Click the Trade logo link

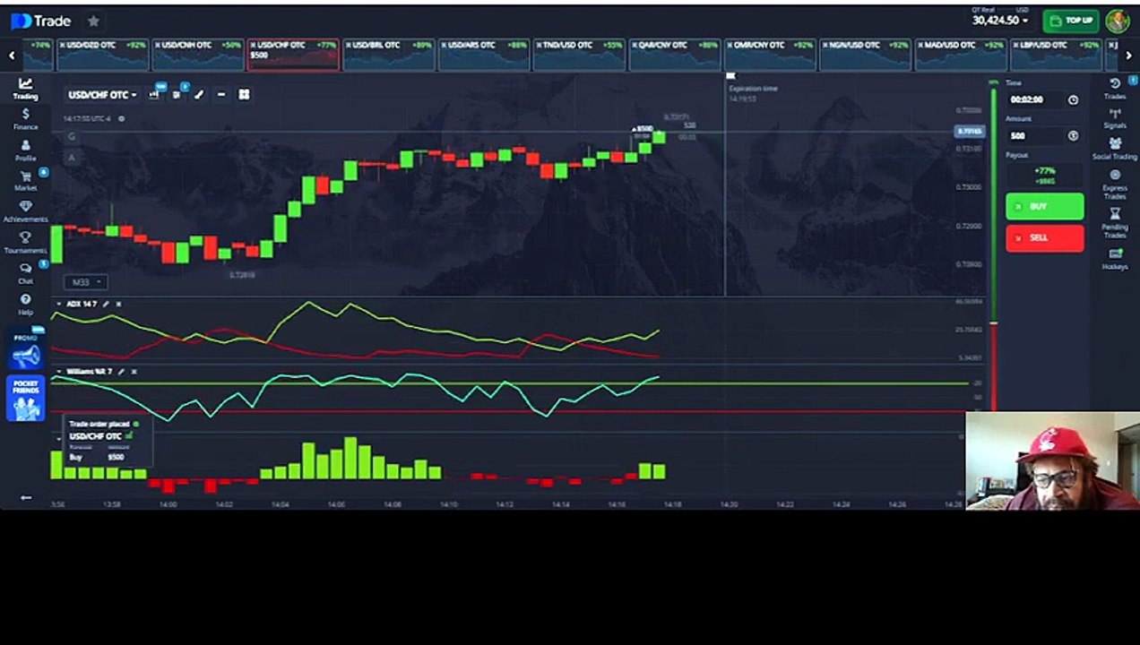pos(41,21)
